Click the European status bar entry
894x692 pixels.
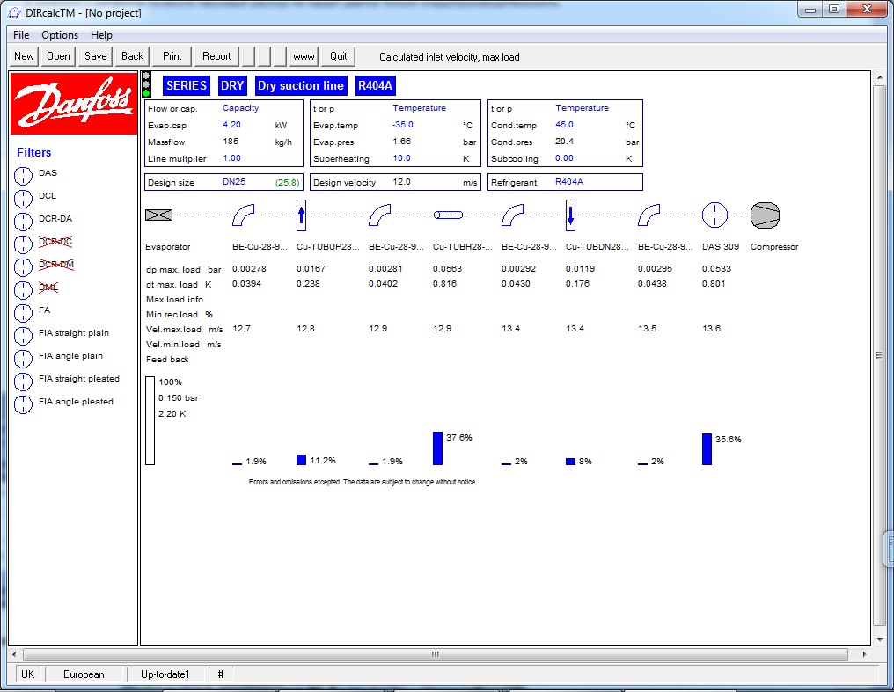point(84,674)
